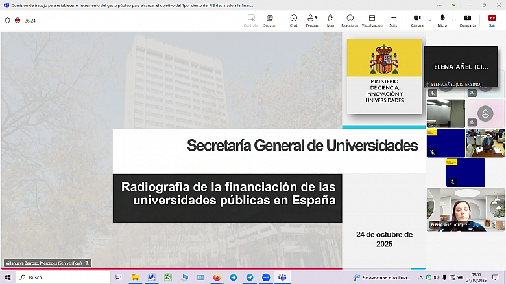The image size is (506, 284).
Task: Click the Windows Start button
Action: click(x=8, y=278)
